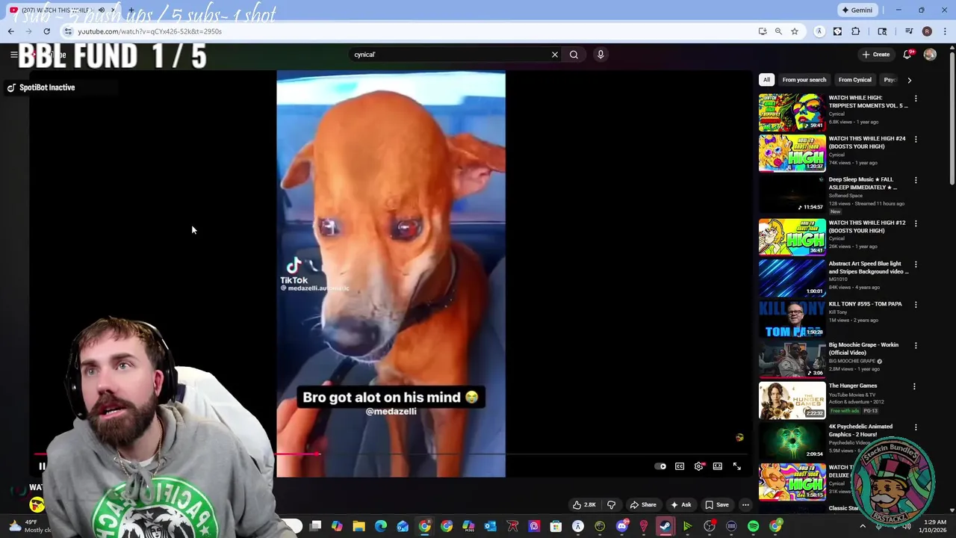The height and width of the screenshot is (538, 956).
Task: Open '4K Psychedelic Animated Graphics' title
Action: (x=860, y=430)
